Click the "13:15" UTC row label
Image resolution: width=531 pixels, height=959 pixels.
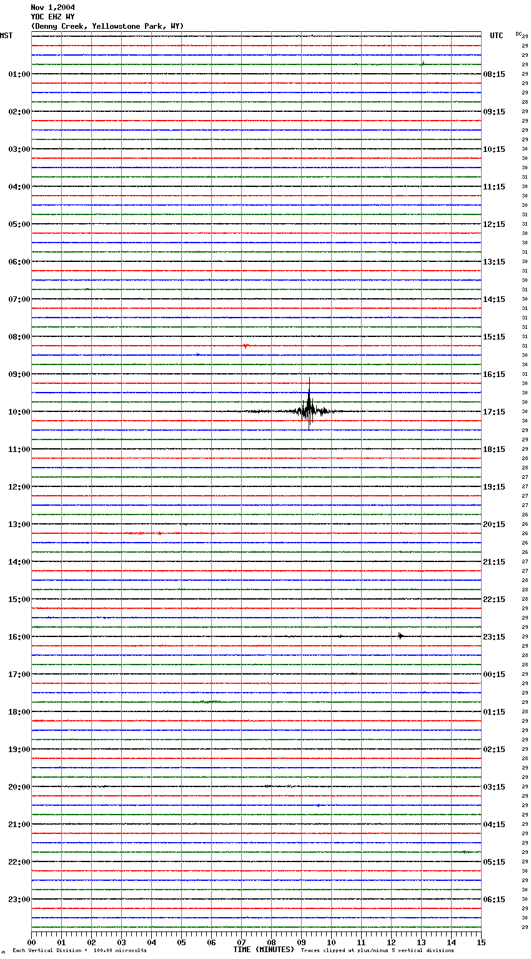[494, 262]
